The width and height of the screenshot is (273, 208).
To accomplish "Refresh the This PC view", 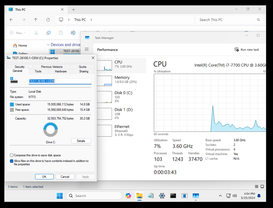I will coord(48,20).
